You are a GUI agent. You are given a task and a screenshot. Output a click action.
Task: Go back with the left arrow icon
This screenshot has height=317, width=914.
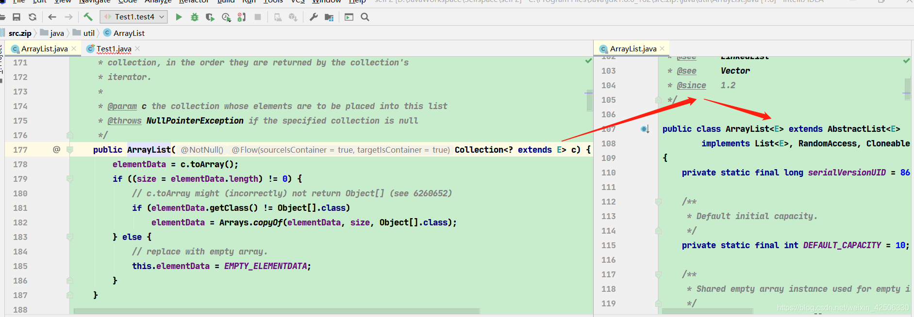pos(52,17)
